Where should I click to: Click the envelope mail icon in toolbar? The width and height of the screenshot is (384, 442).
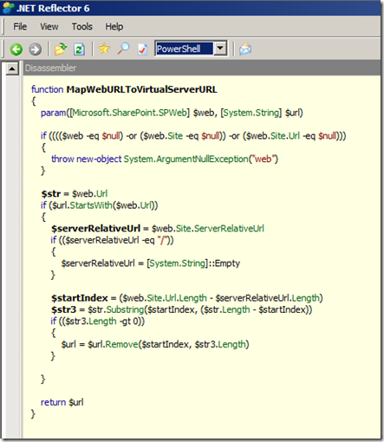[x=245, y=49]
